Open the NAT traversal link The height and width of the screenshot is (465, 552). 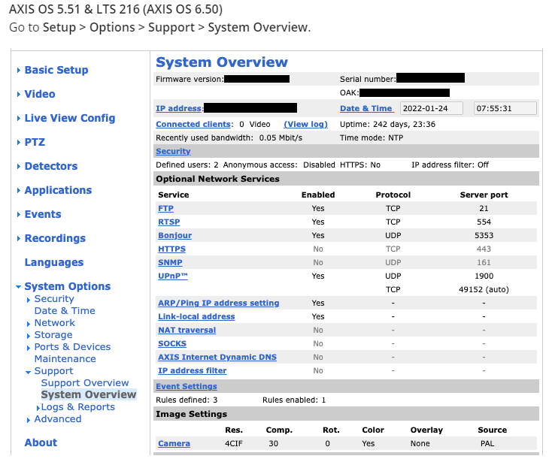click(x=187, y=331)
